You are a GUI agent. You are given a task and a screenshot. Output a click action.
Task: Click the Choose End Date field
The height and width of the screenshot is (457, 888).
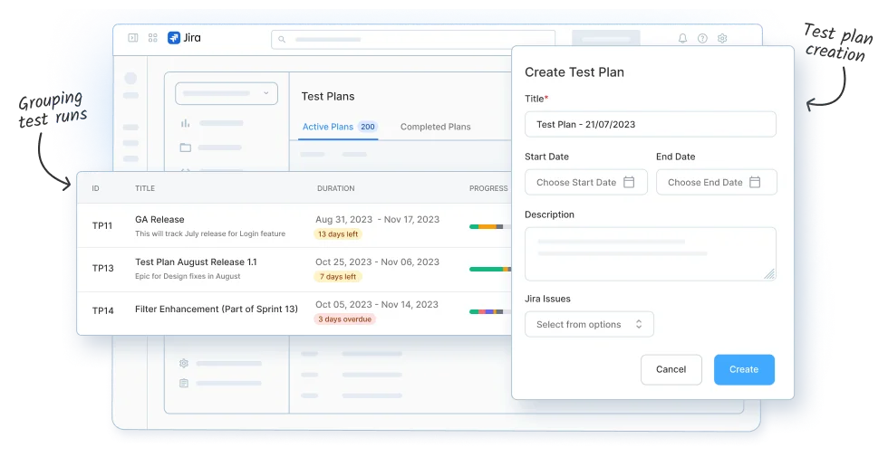(x=717, y=182)
